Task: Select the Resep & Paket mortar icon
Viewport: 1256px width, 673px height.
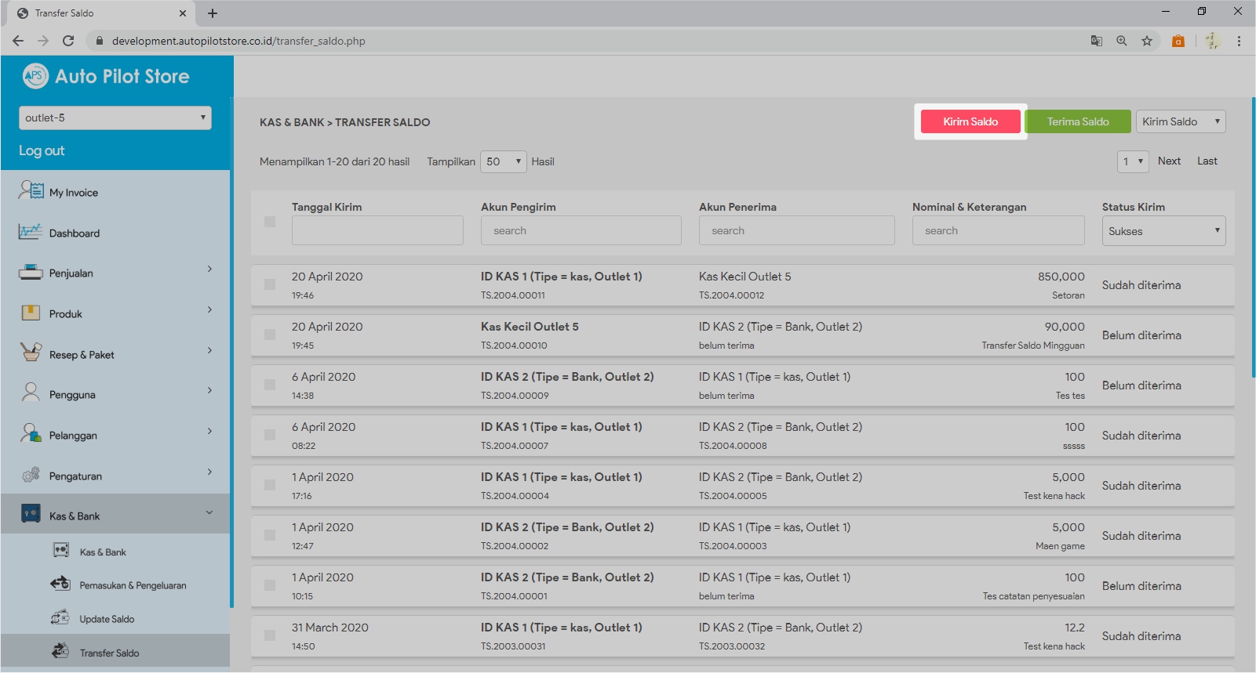Action: 31,353
